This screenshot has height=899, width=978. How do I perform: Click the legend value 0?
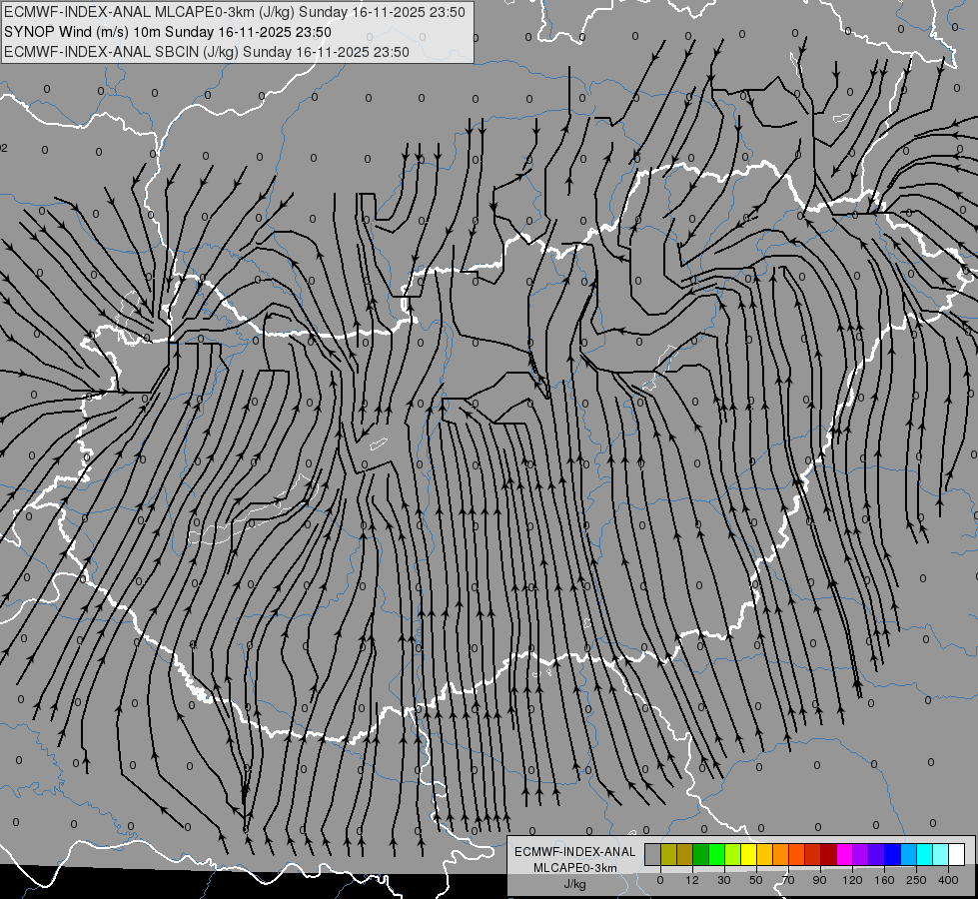[x=660, y=880]
